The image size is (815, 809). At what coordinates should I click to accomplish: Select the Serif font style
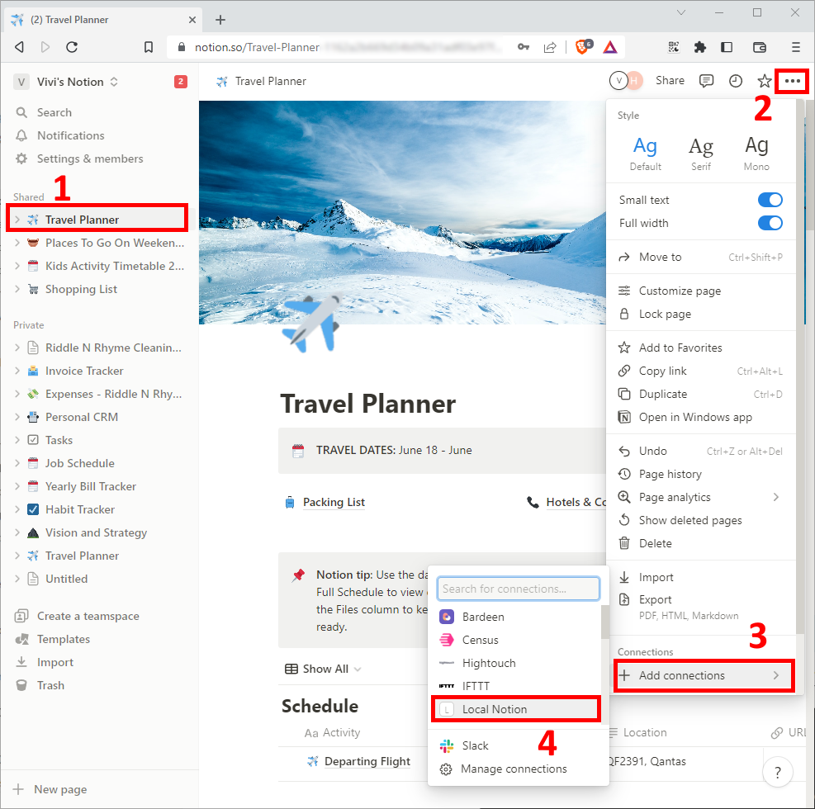[700, 153]
